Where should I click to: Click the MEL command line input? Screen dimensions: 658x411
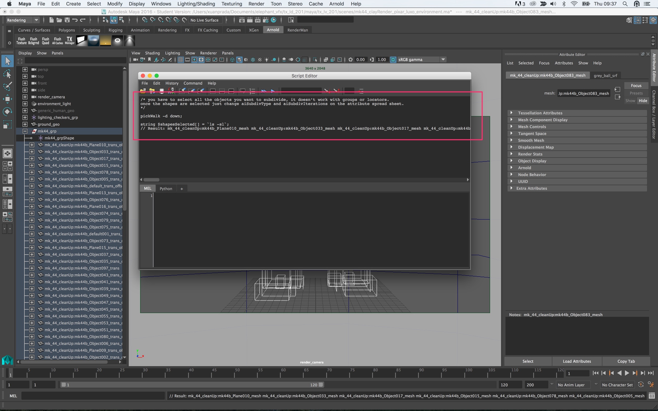click(x=93, y=396)
